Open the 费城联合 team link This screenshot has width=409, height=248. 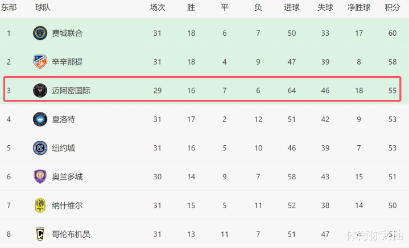click(x=67, y=33)
